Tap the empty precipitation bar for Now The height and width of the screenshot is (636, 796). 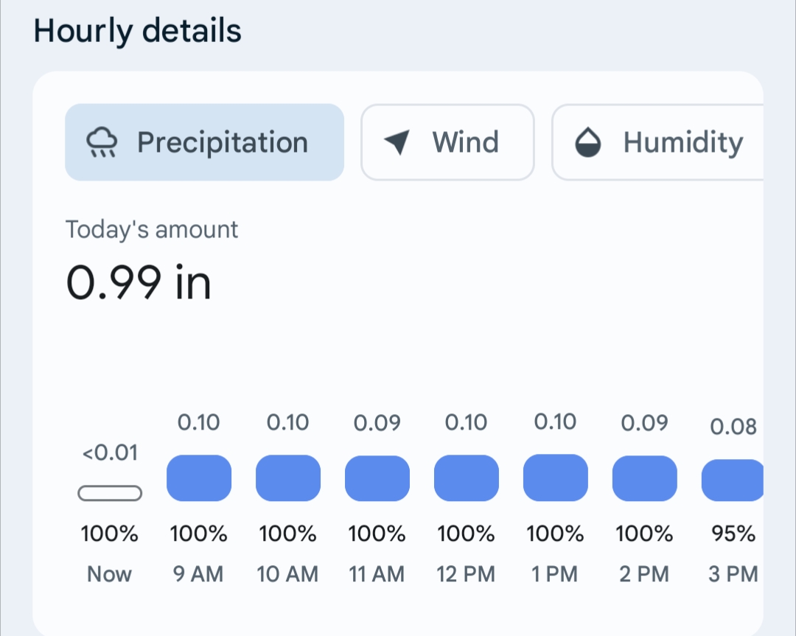pos(110,493)
